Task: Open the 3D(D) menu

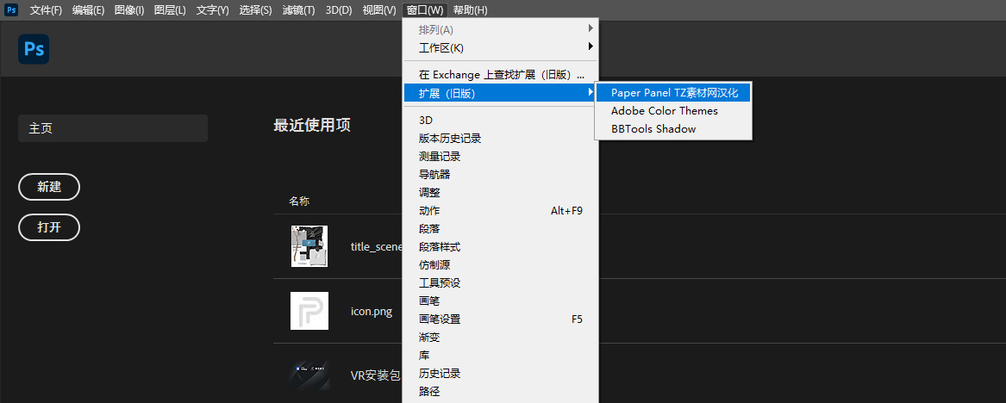Action: [x=339, y=10]
